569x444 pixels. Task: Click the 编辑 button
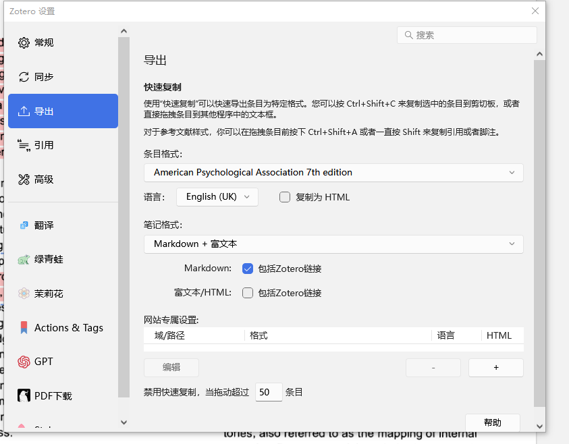tap(171, 368)
